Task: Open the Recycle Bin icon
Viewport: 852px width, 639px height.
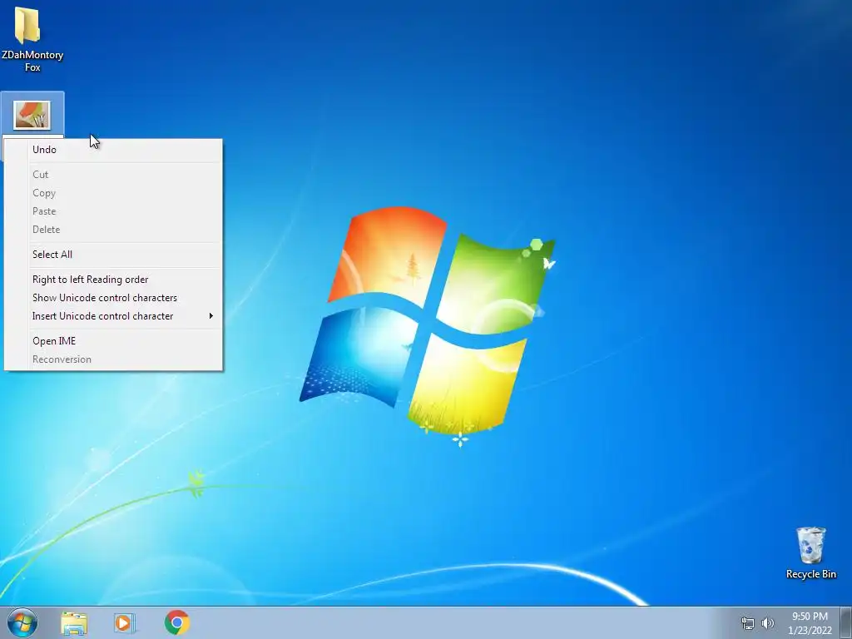Action: pyautogui.click(x=810, y=552)
